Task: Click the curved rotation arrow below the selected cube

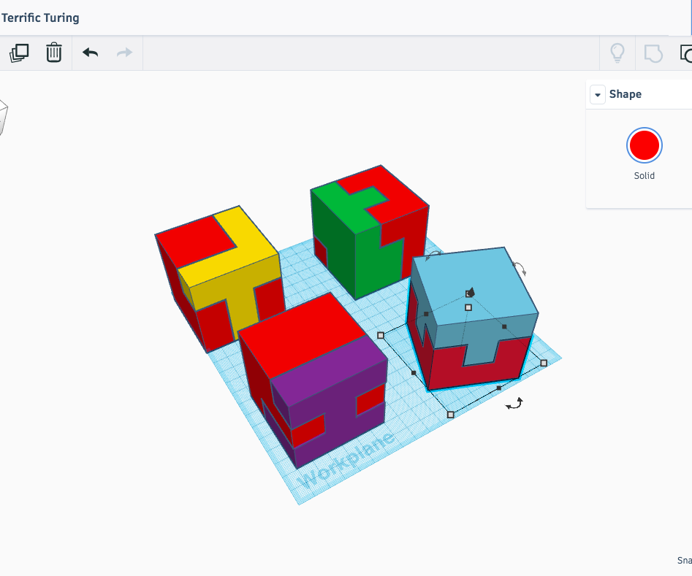Action: tap(514, 402)
